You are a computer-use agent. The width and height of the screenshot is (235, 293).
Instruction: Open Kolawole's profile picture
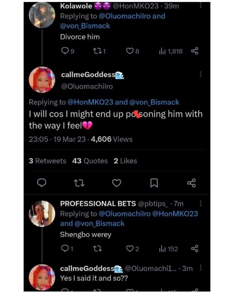(x=41, y=15)
